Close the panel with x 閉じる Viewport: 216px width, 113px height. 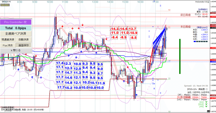tap(16, 50)
